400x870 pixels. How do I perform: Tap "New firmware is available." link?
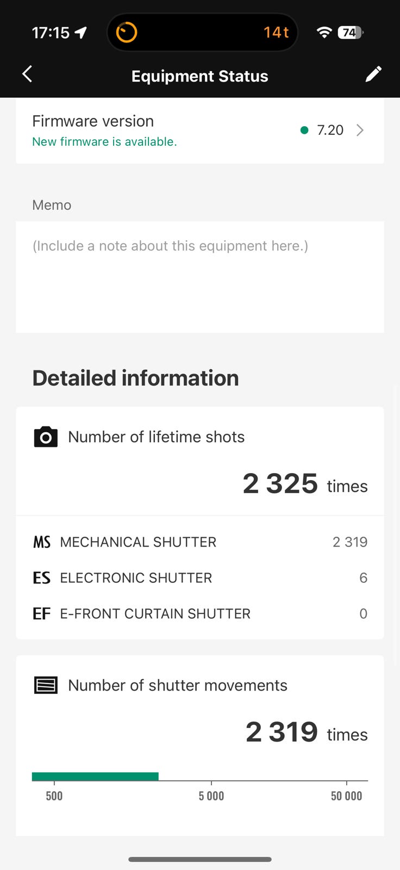point(104,142)
